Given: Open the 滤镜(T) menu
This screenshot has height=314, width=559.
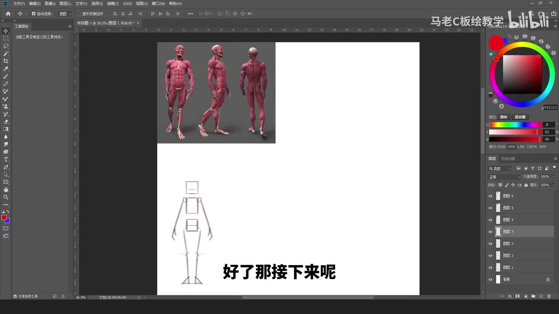Looking at the screenshot, I should [113, 3].
